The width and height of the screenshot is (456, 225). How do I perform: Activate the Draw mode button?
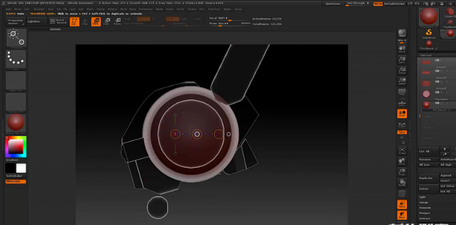tap(85, 22)
